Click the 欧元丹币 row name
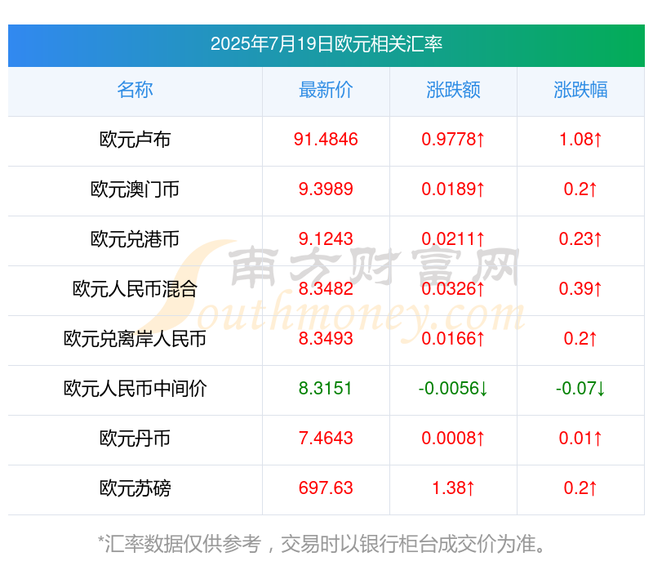This screenshot has width=653, height=570. point(135,439)
